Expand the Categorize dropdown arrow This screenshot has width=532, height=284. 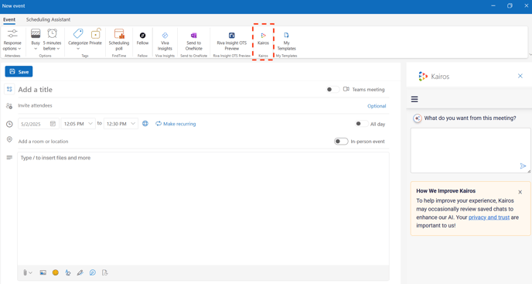(x=78, y=49)
